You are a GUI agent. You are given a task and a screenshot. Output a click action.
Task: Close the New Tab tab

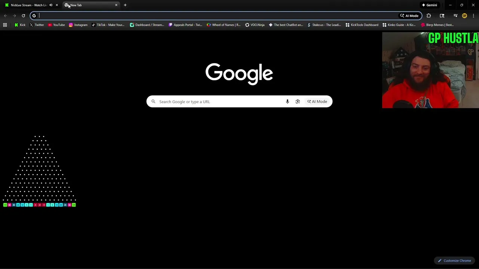point(116,5)
